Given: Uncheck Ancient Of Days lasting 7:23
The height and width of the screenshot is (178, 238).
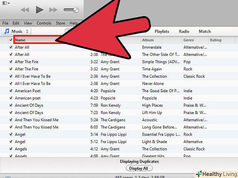Looking at the screenshot, I should pyautogui.click(x=11, y=112).
